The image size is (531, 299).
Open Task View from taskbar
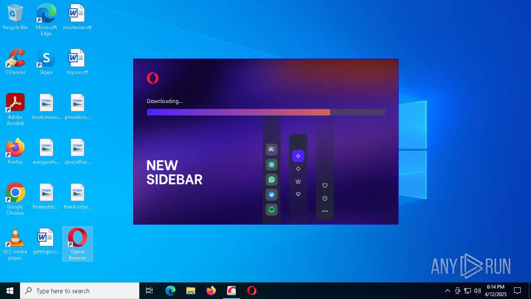[149, 291]
